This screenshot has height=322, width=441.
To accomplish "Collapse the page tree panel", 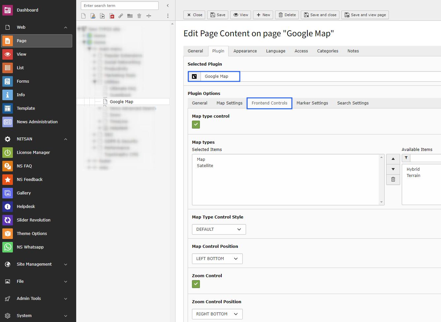I will click(x=168, y=6).
